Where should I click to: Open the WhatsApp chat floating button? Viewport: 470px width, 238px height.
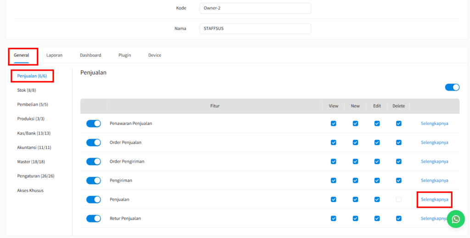[455, 219]
